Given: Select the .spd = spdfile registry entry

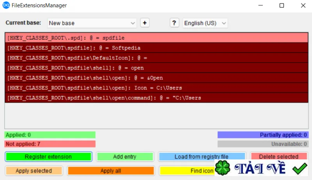Looking at the screenshot, I should pos(157,38).
